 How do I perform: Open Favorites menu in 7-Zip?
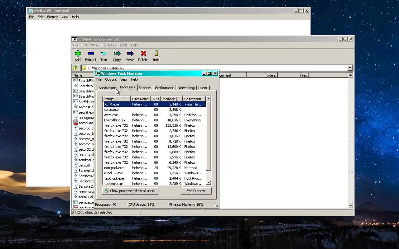coord(108,45)
